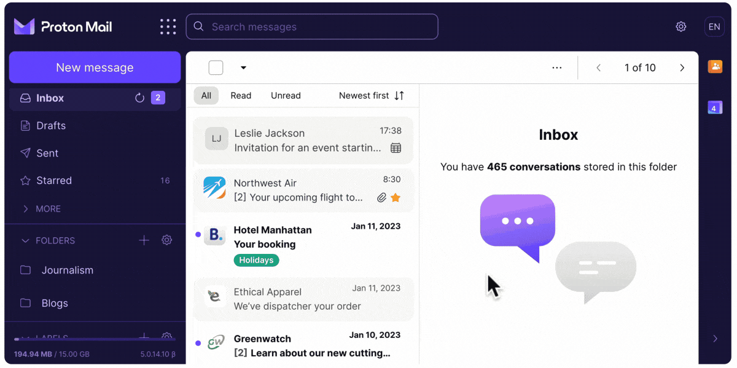Open the Contacts side panel icon

[715, 67]
